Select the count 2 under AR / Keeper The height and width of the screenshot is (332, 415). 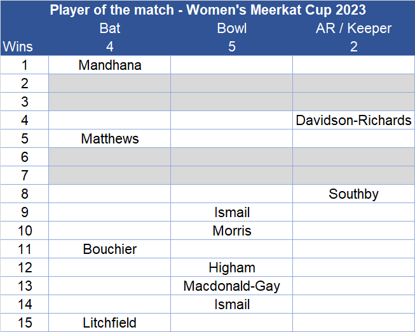tap(353, 46)
